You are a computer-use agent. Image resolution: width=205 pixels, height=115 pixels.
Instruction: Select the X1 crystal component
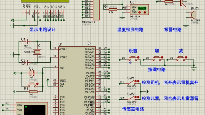(x=37, y=52)
